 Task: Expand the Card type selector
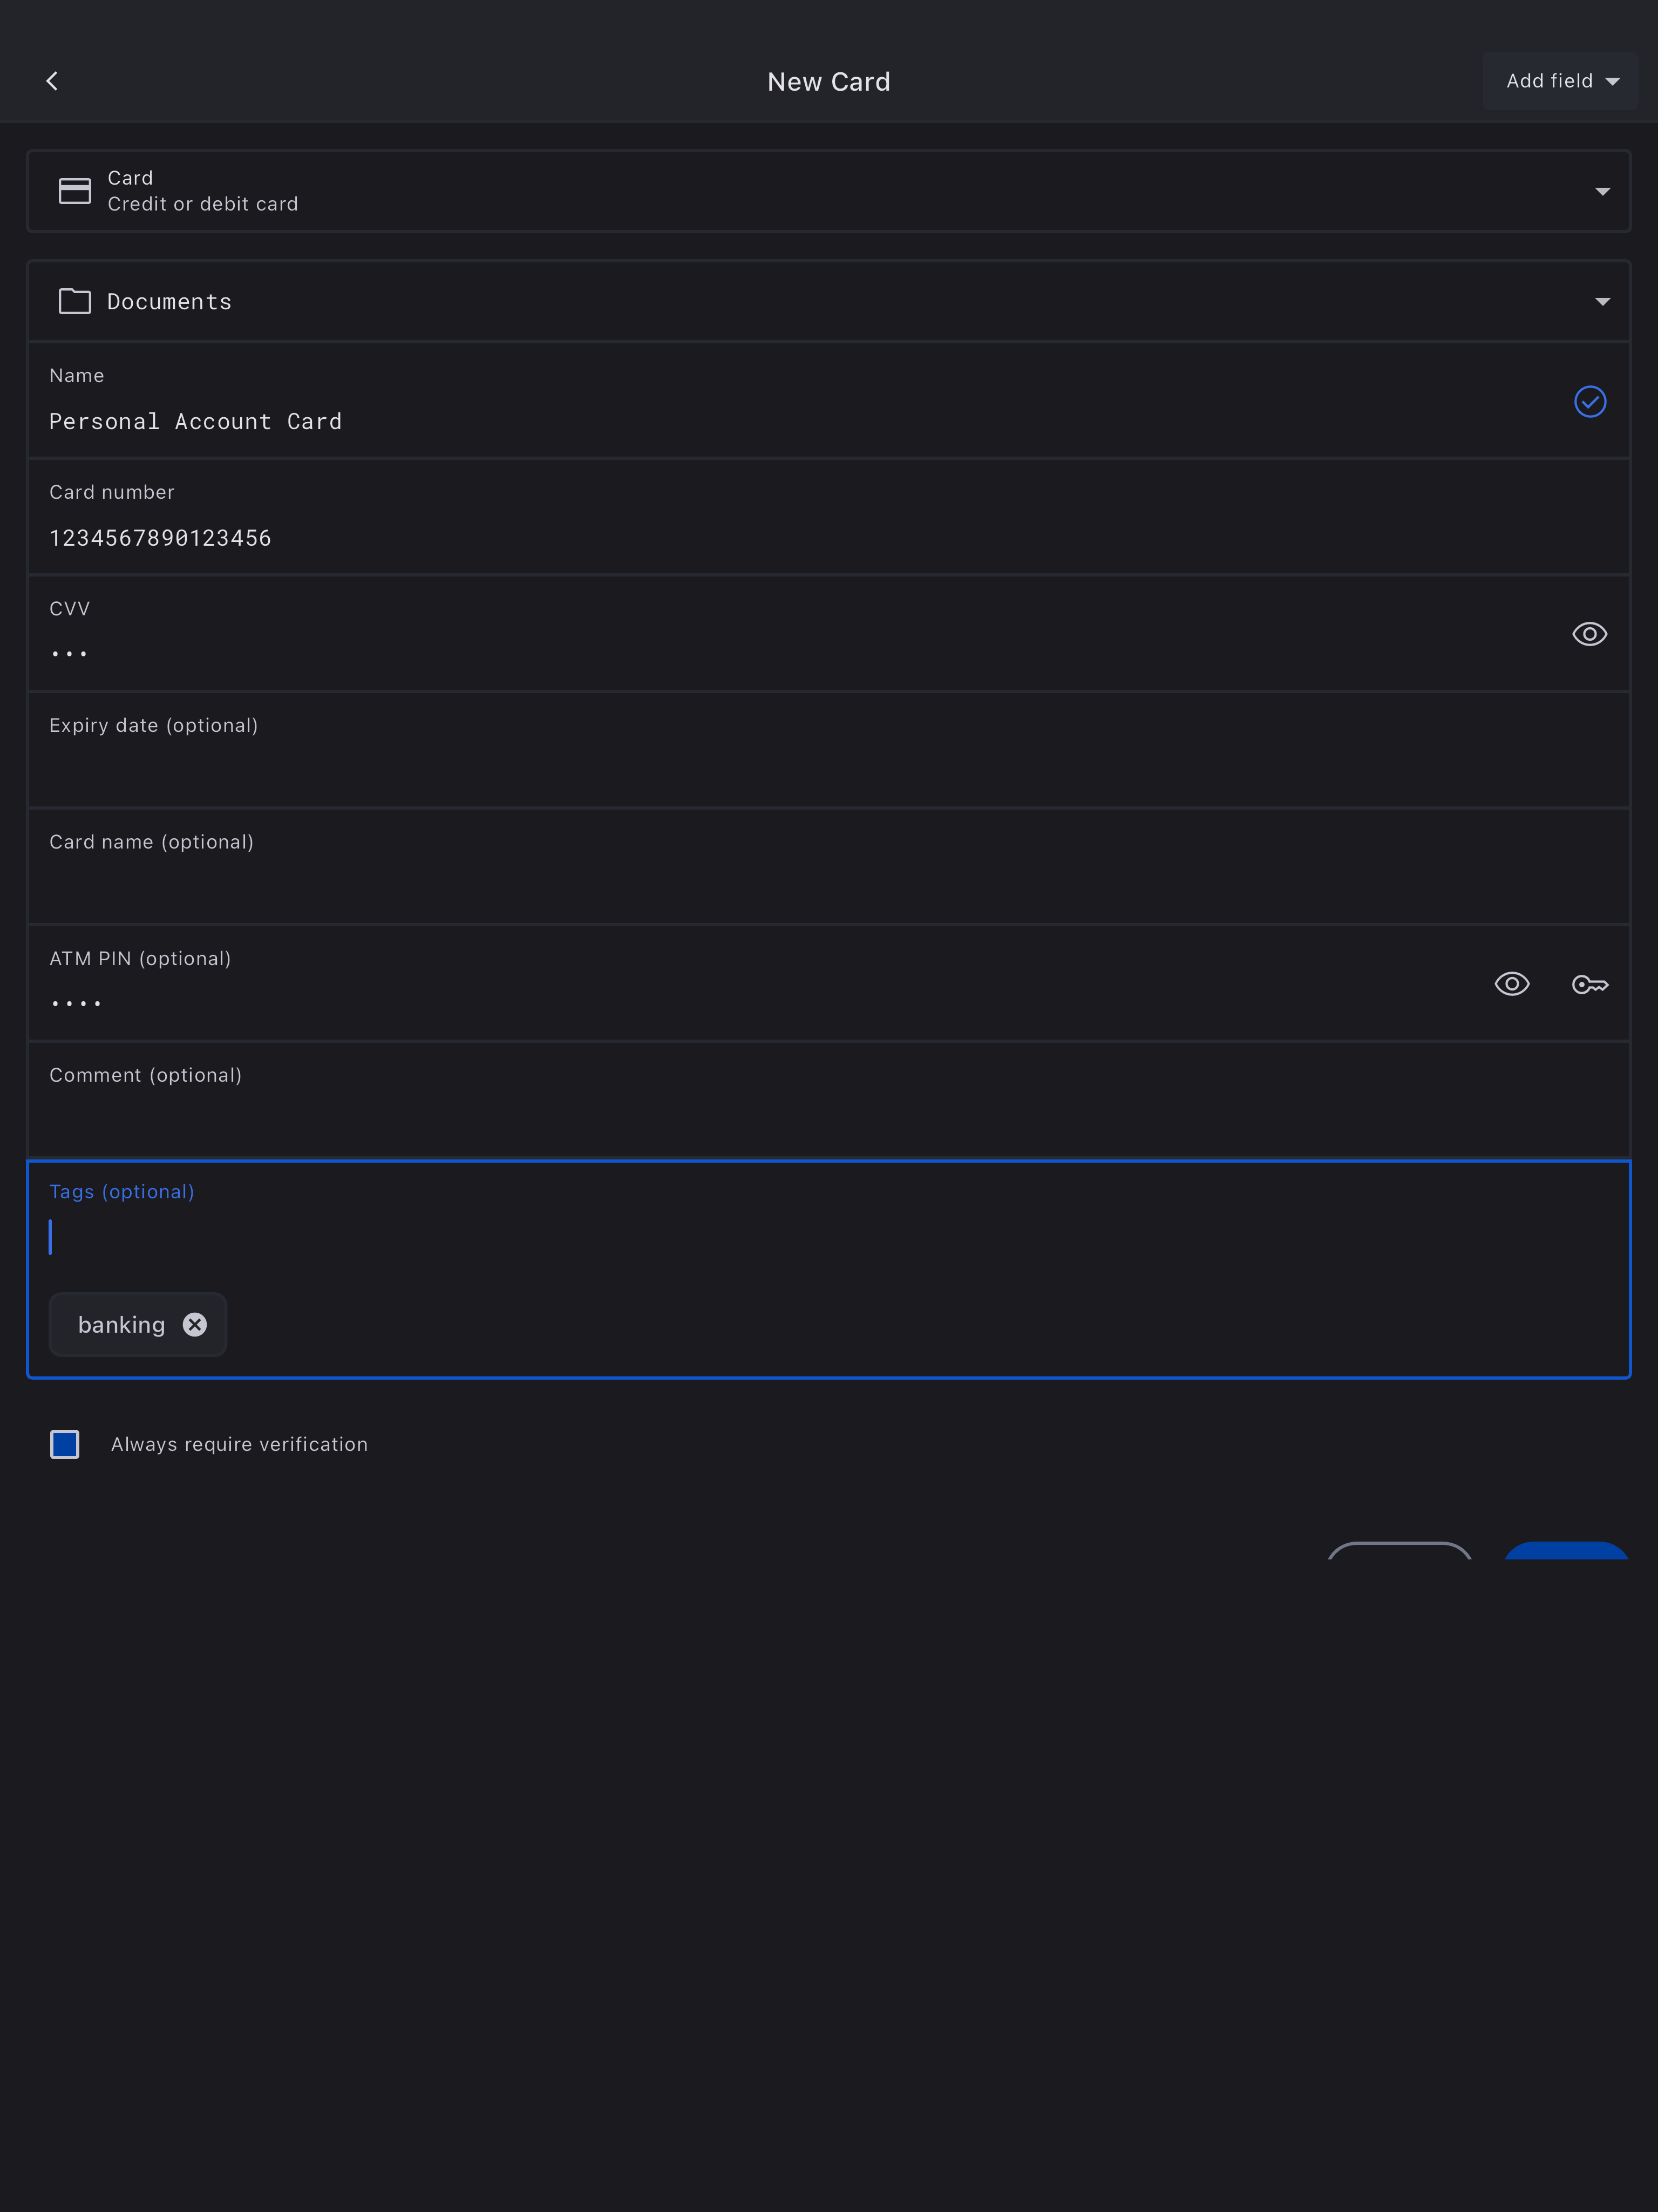tap(1602, 191)
